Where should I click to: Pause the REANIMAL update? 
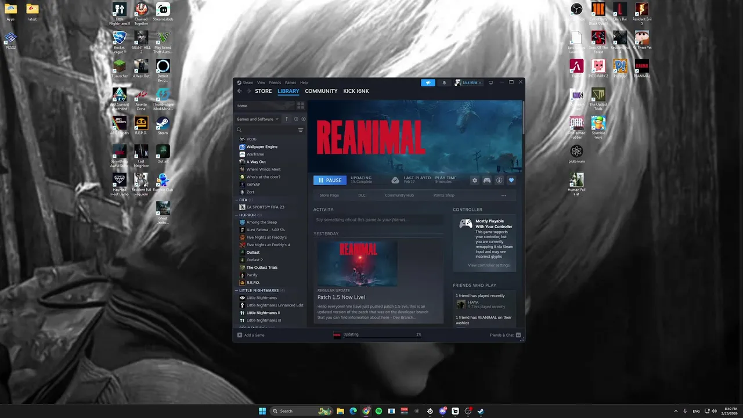pos(330,180)
